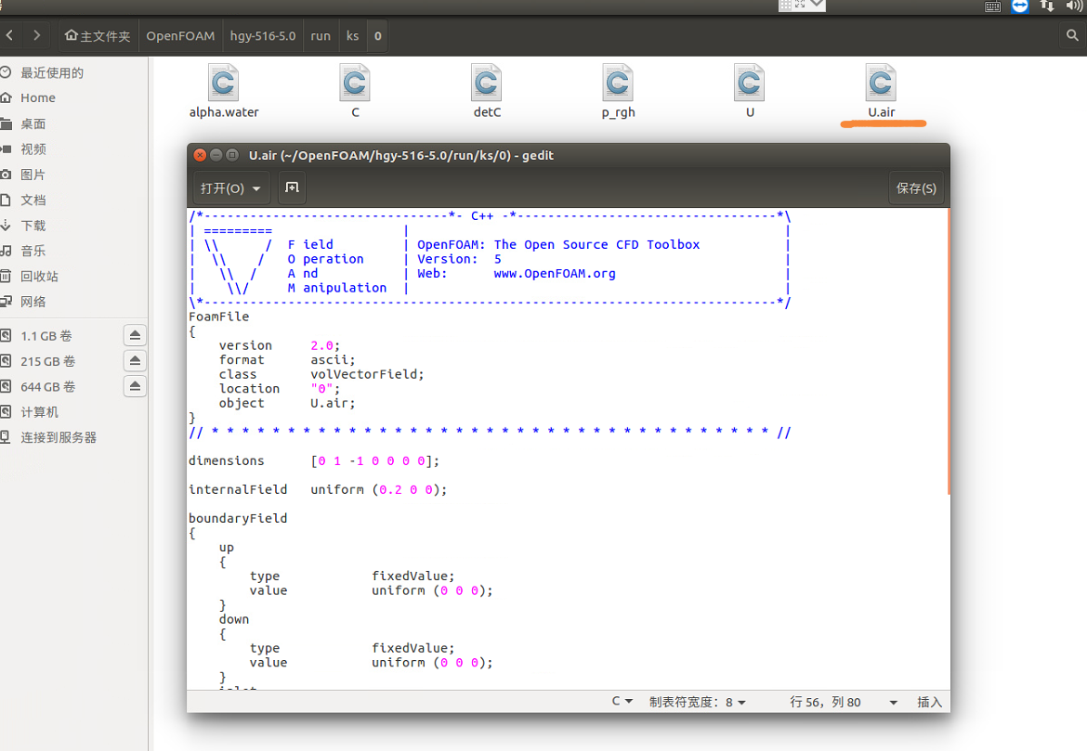Navigate to run breadcrumb

[x=321, y=36]
